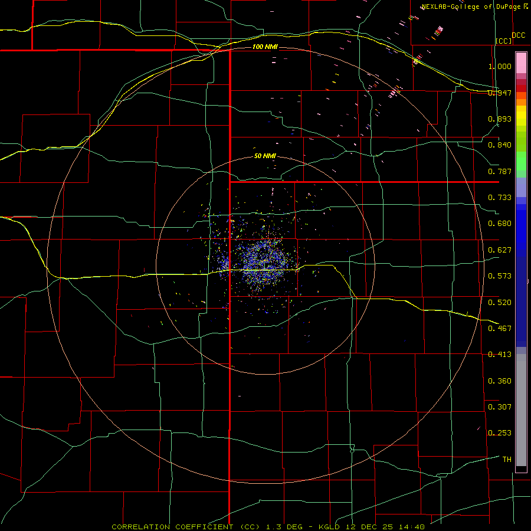Pick the pink swatch atop color bar

pos(521,63)
